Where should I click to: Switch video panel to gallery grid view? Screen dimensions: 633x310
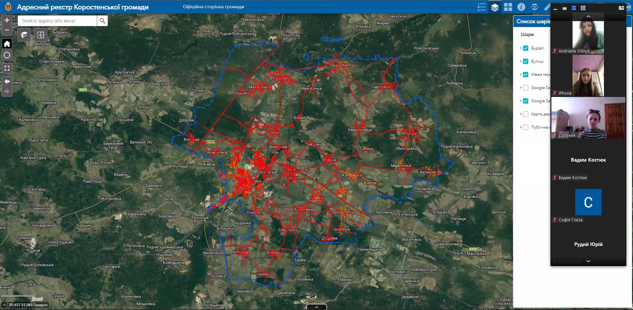tap(583, 8)
